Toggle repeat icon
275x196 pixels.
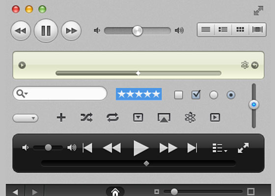[112, 118]
